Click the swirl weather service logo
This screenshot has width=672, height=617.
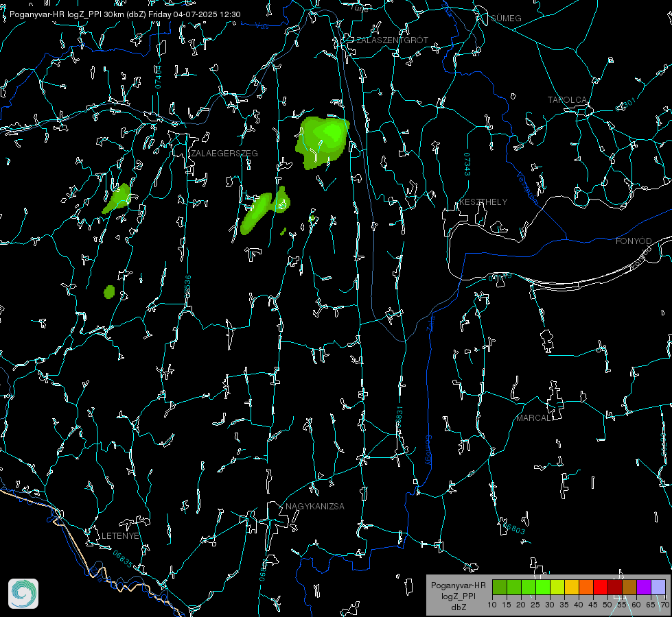pyautogui.click(x=23, y=594)
